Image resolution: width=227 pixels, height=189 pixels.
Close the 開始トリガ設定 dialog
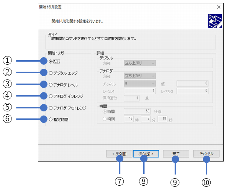pyautogui.click(x=218, y=7)
